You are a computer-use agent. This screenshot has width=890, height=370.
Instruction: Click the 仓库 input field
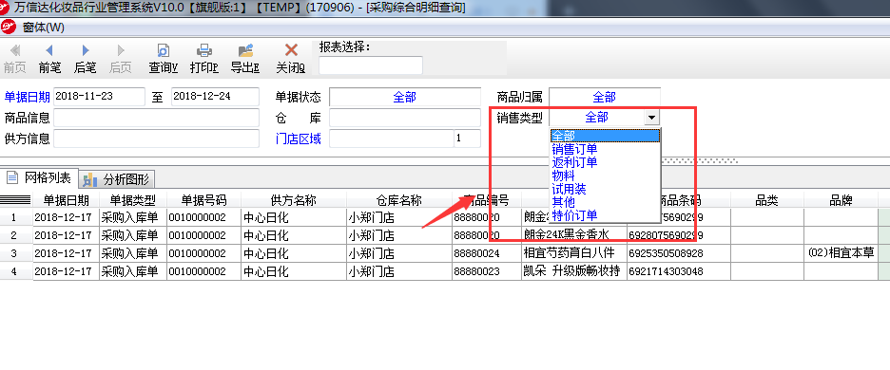pyautogui.click(x=405, y=118)
